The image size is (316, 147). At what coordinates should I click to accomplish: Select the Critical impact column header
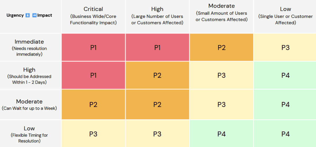click(93, 16)
